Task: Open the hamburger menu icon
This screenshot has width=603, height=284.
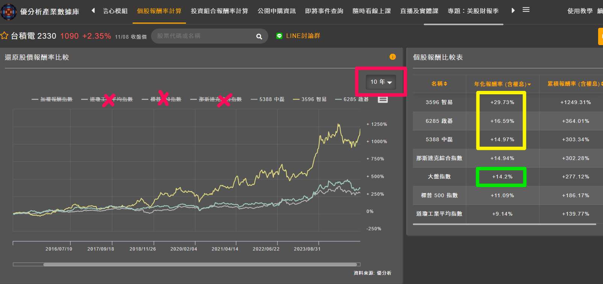Action: (x=526, y=10)
